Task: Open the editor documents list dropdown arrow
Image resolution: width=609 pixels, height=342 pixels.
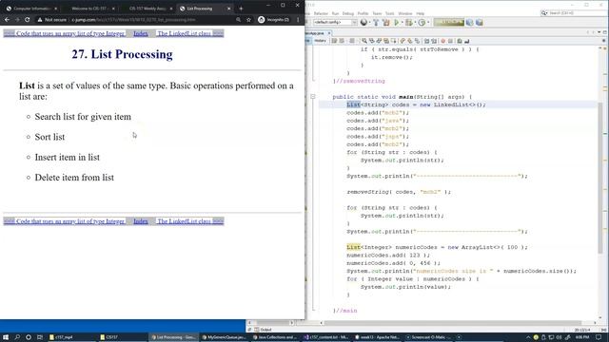Action: (599, 32)
